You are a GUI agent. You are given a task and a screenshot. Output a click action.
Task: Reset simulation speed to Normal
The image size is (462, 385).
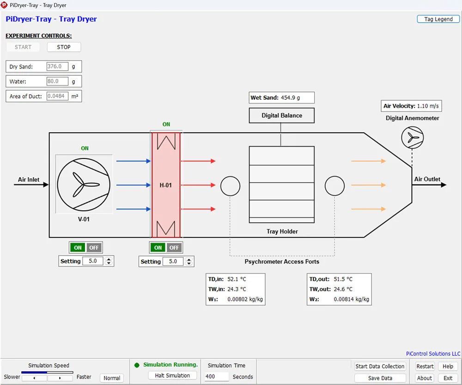click(112, 378)
